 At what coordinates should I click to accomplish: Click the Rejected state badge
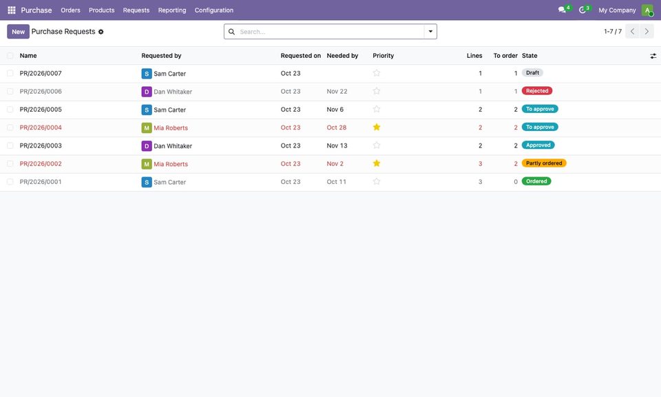pos(537,91)
